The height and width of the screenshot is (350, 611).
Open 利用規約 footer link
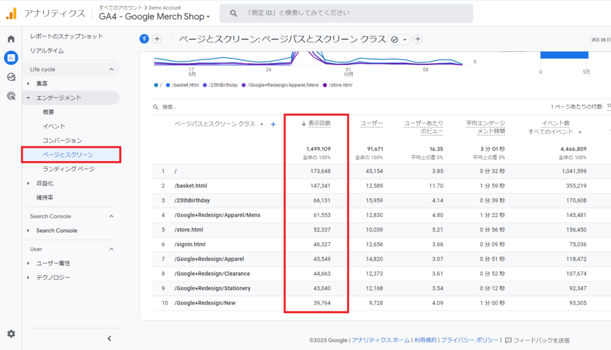tap(425, 340)
